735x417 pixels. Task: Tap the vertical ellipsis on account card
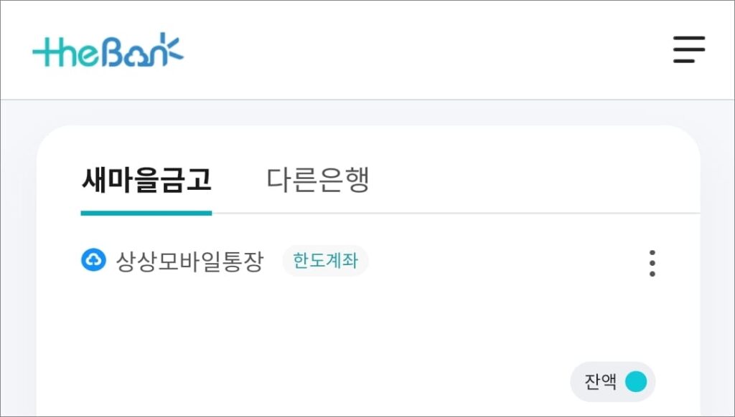point(652,263)
